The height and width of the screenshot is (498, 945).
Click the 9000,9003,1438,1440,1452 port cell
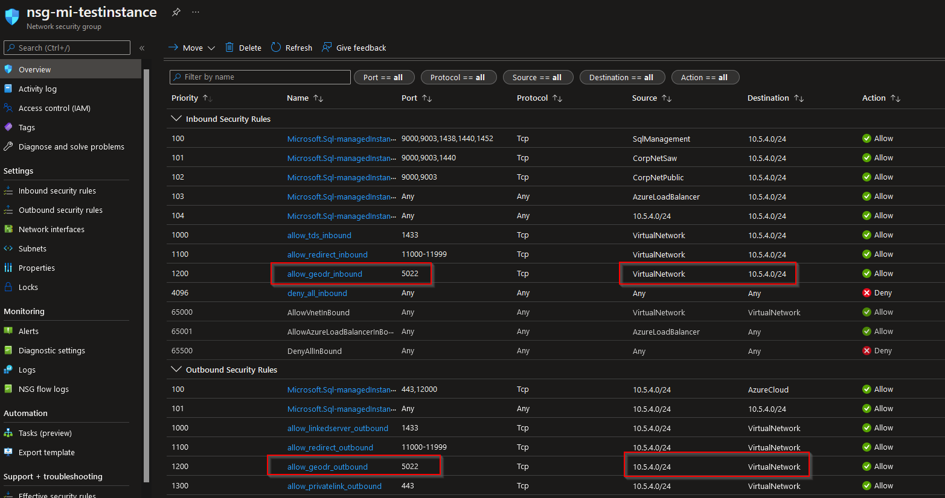coord(447,139)
